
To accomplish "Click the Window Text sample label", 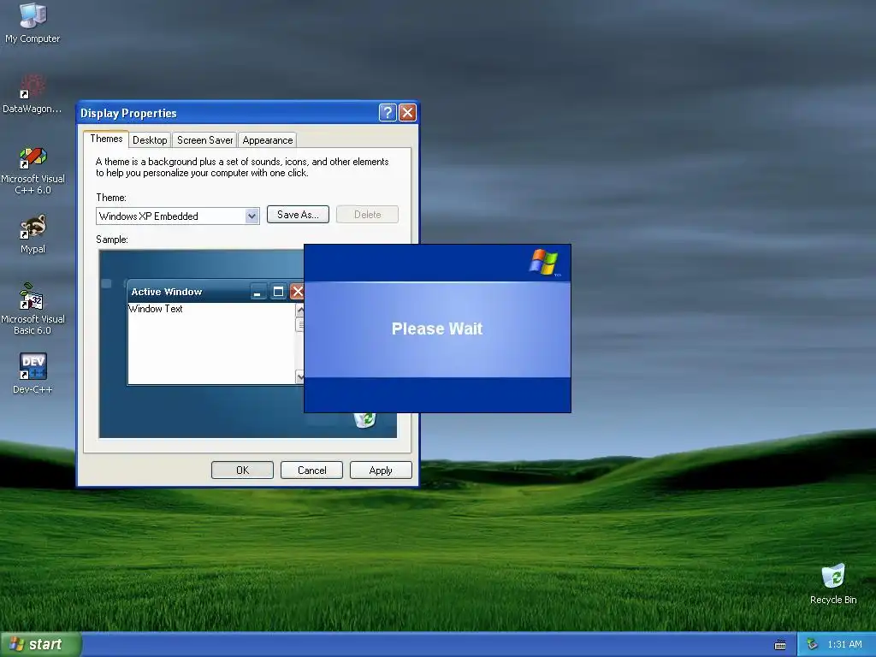I will pos(156,308).
